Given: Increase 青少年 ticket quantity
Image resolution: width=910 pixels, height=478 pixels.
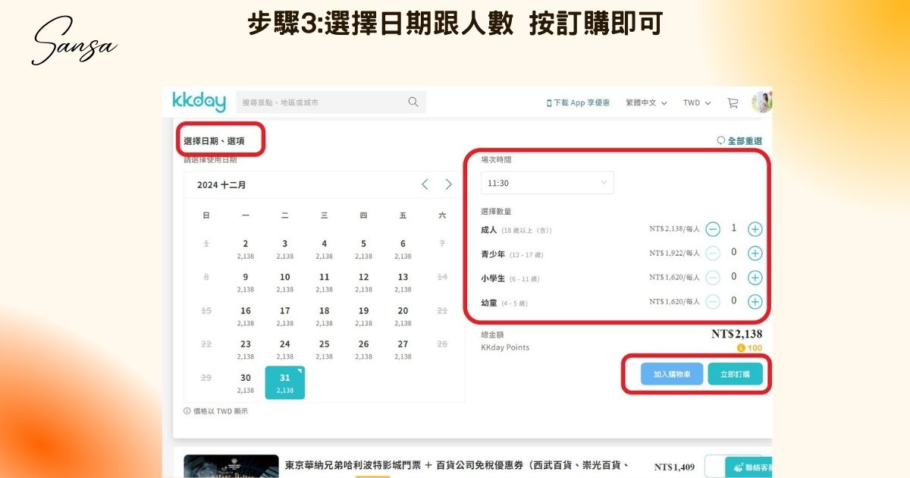Looking at the screenshot, I should click(x=755, y=253).
